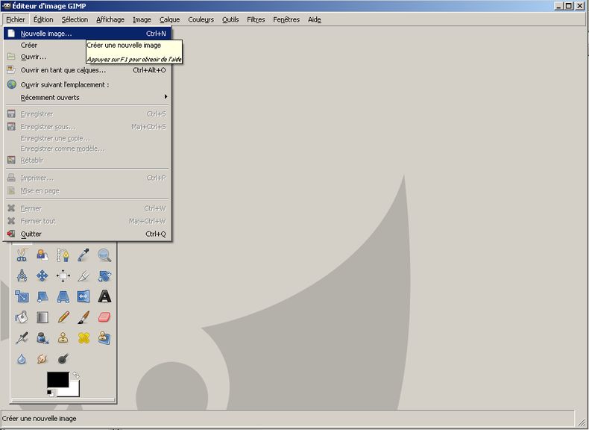Open the white background color swatch
589x430 pixels.
pos(75,391)
